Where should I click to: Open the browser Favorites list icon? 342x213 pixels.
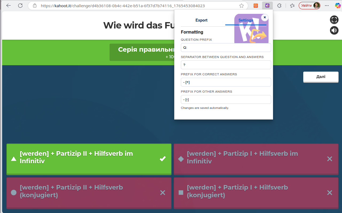click(292, 6)
